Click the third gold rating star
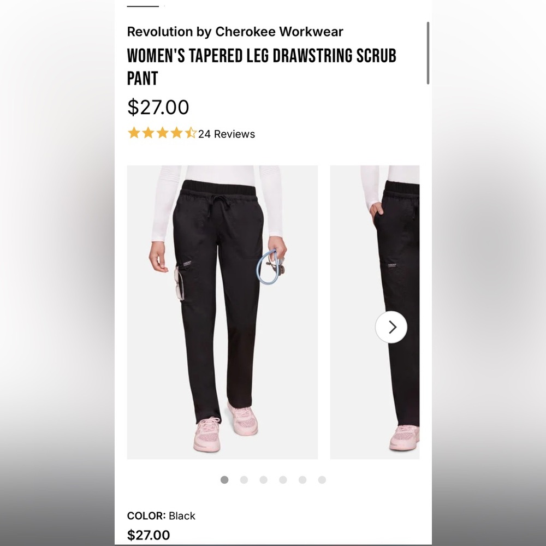The height and width of the screenshot is (546, 546). pyautogui.click(x=163, y=133)
